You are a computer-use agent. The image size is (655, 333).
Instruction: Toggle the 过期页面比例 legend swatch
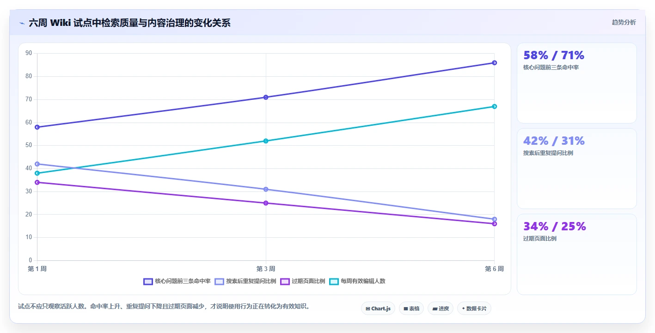tap(285, 281)
